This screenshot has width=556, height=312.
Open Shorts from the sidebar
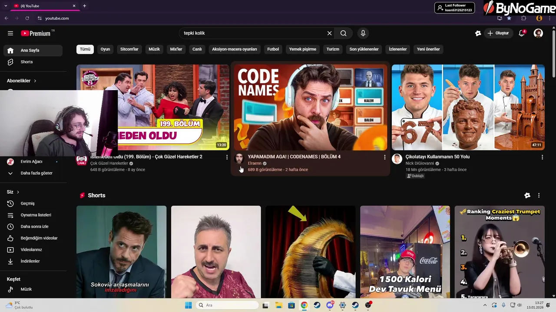(x=33, y=62)
